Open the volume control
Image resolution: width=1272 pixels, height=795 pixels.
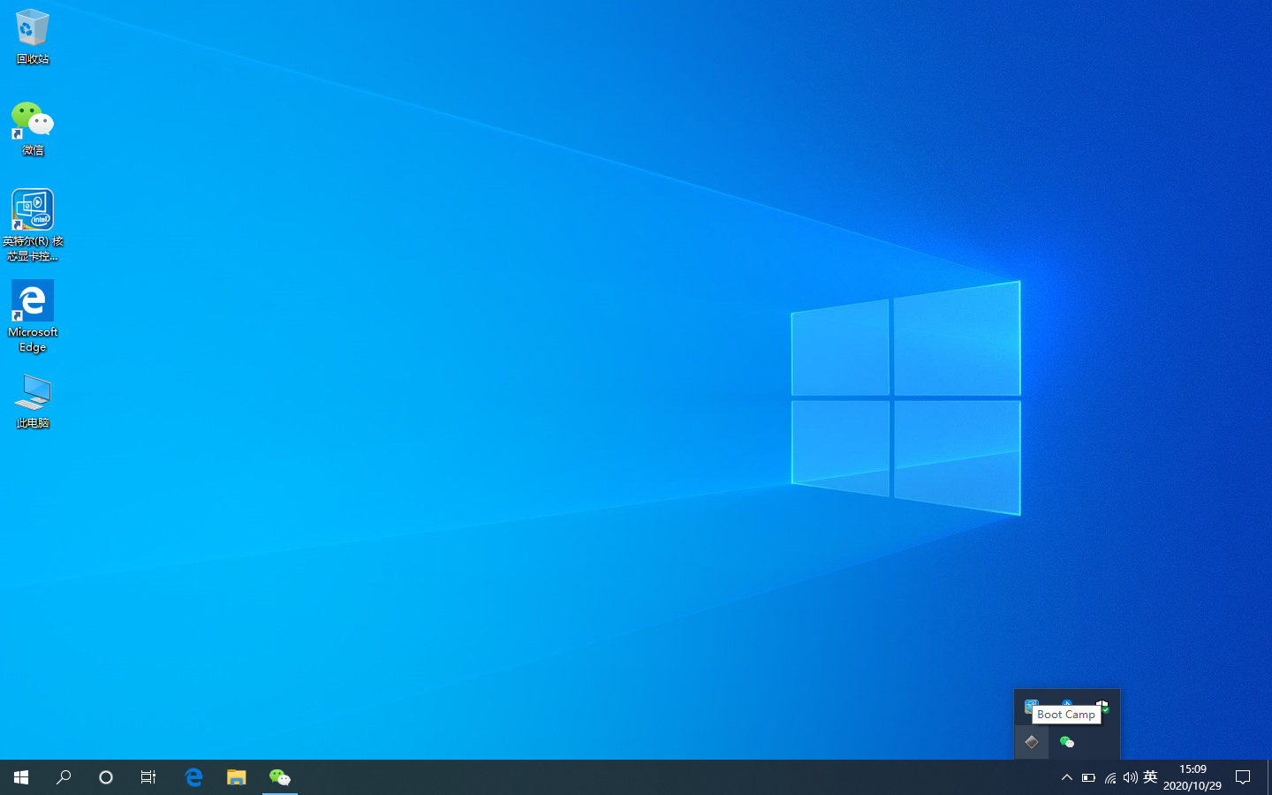1130,777
